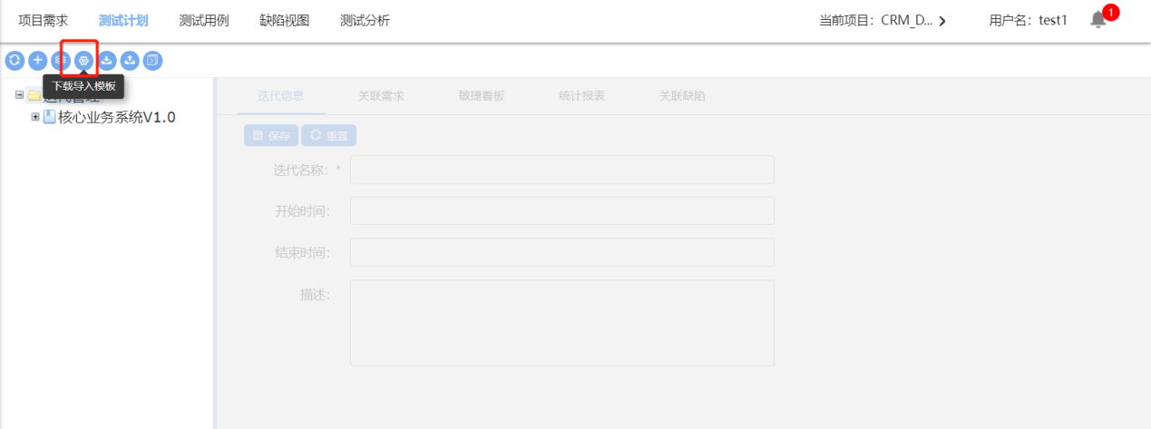This screenshot has width=1151, height=429.
Task: Select the 核心业务系统V1.0 tree item
Action: (116, 117)
